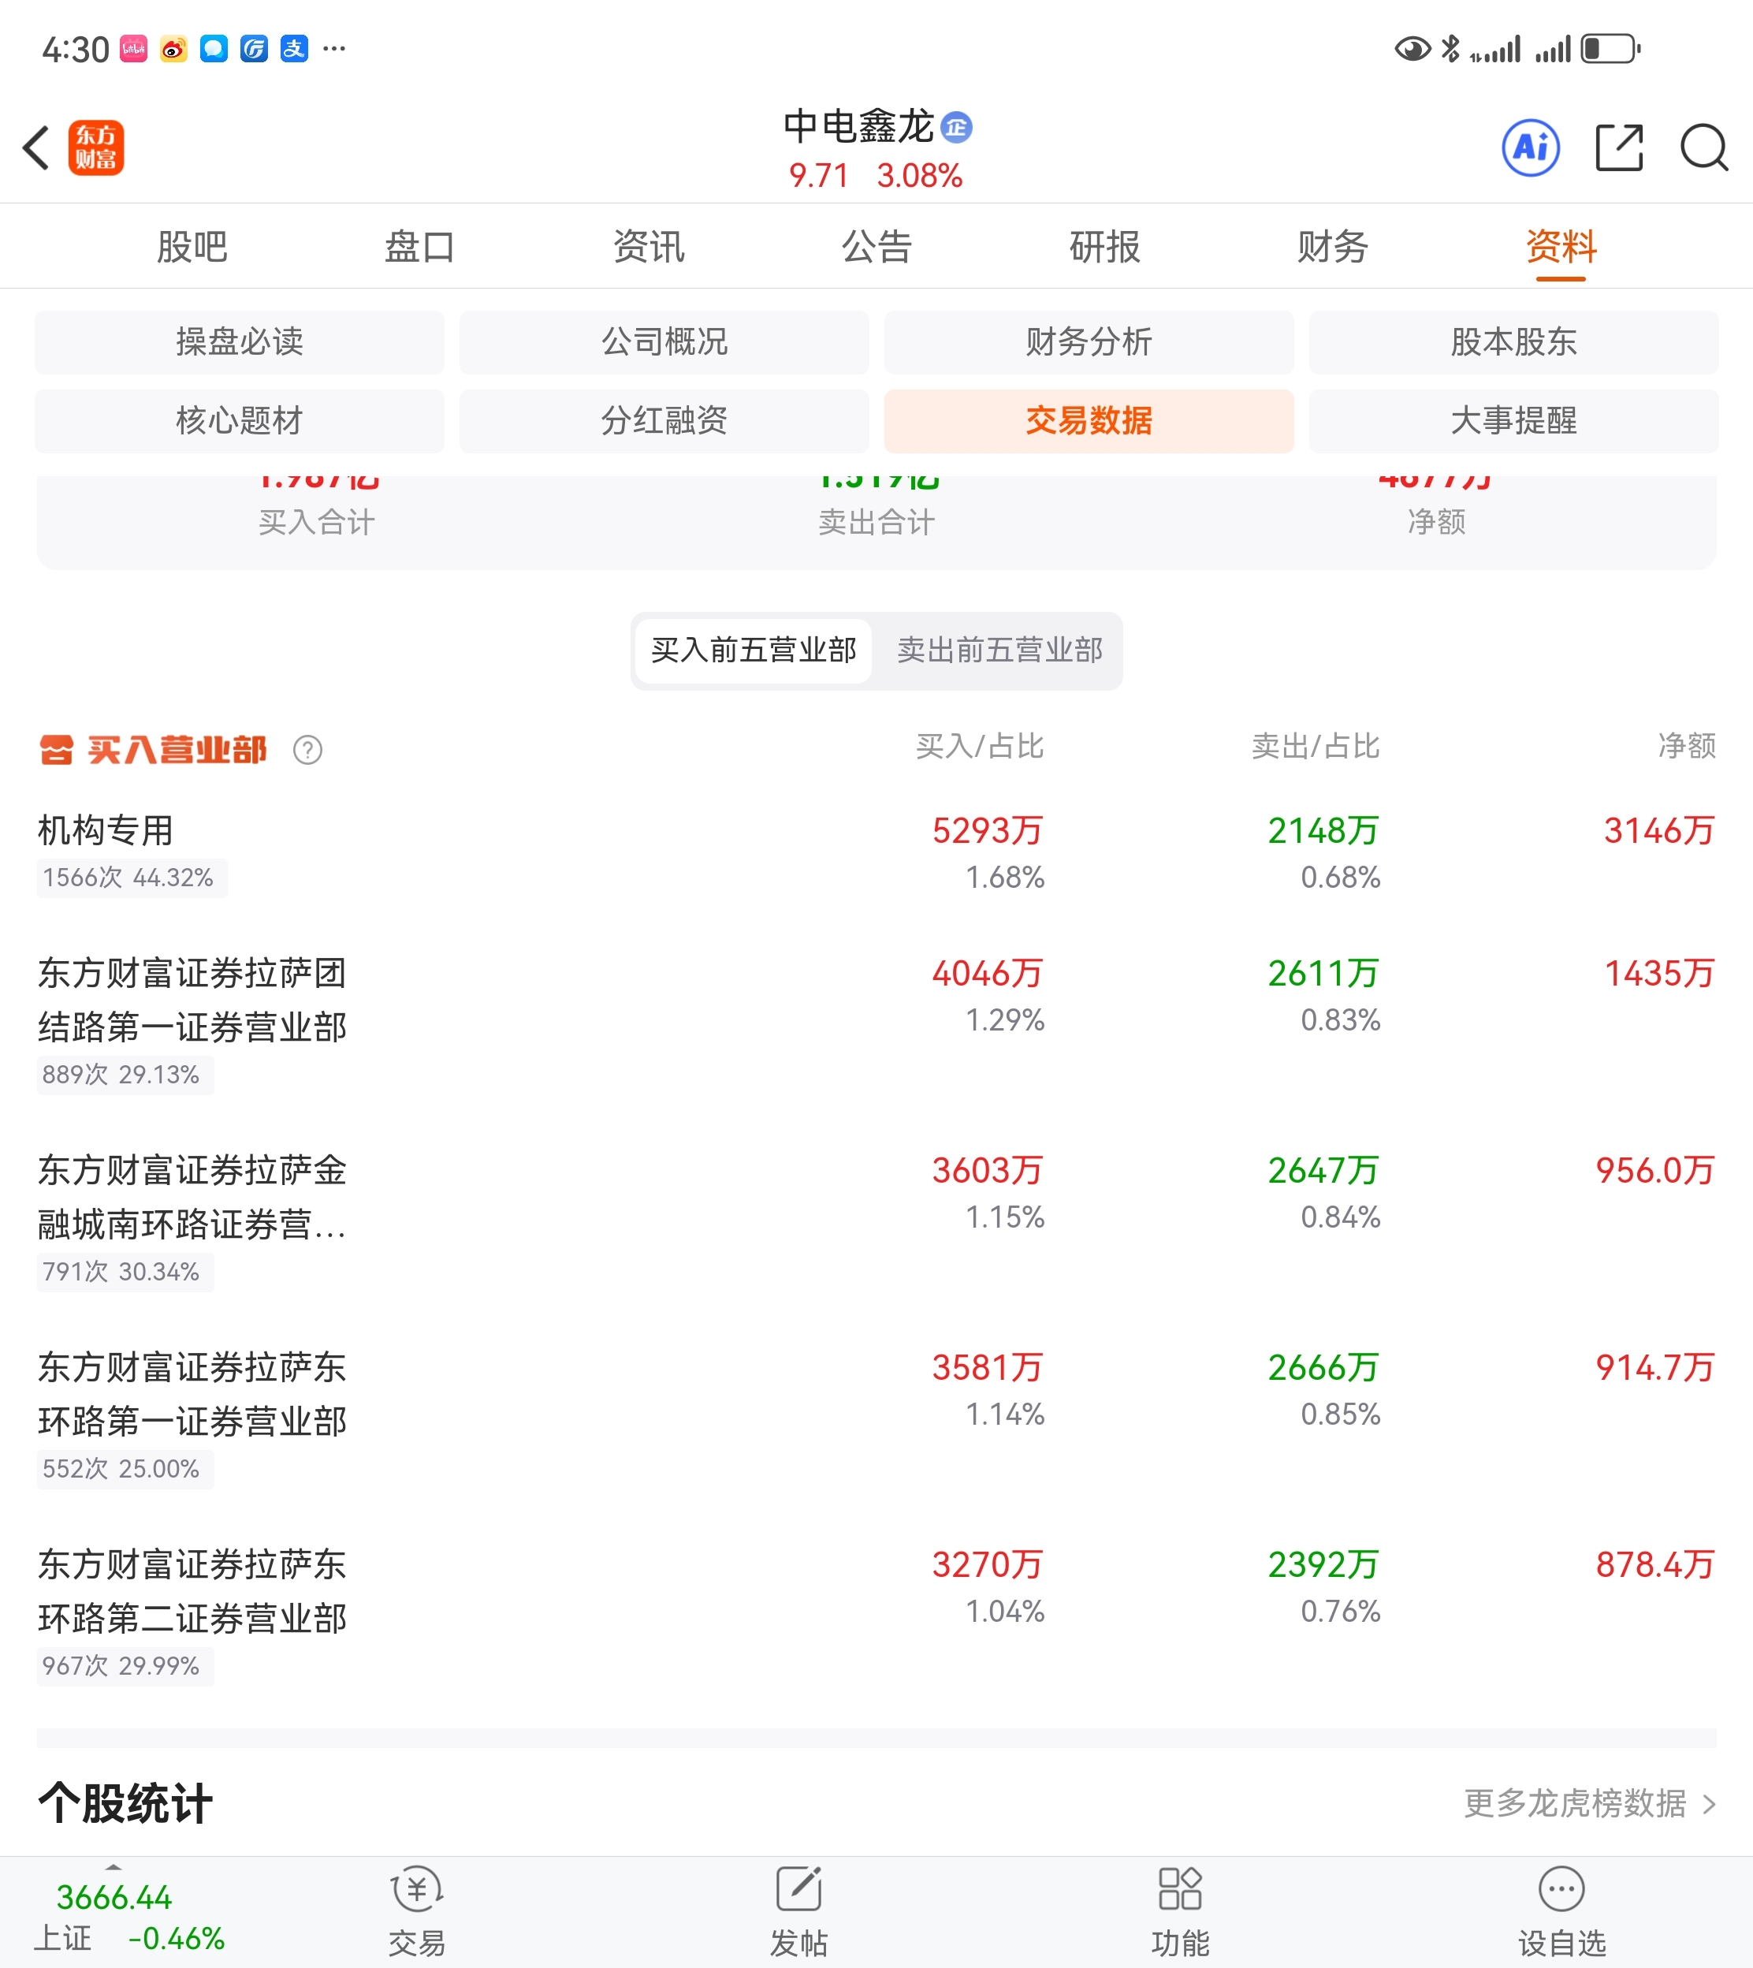Tap the 买入/占比 column header
This screenshot has height=1968, width=1753.
(980, 747)
